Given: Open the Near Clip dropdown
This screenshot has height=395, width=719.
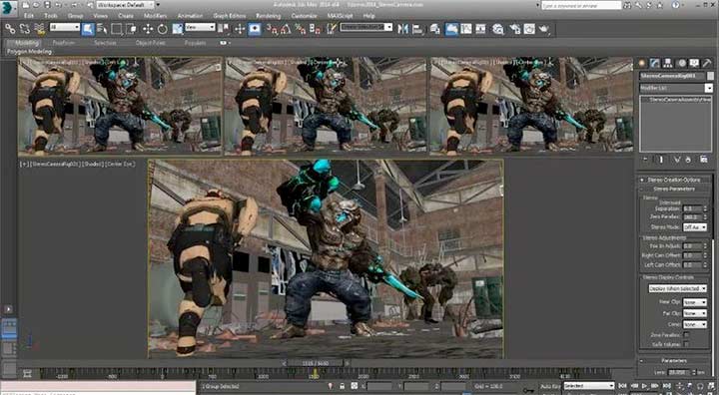Looking at the screenshot, I should coord(695,302).
